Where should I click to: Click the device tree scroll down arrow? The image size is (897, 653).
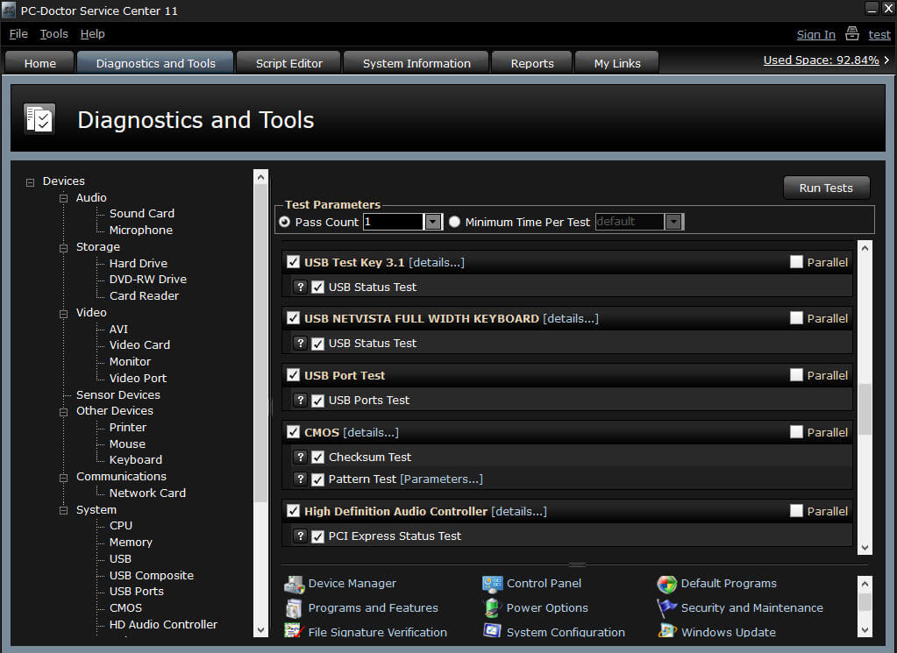pos(260,630)
